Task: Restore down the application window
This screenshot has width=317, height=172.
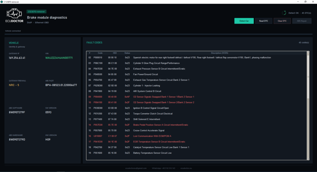Action: (305, 2)
